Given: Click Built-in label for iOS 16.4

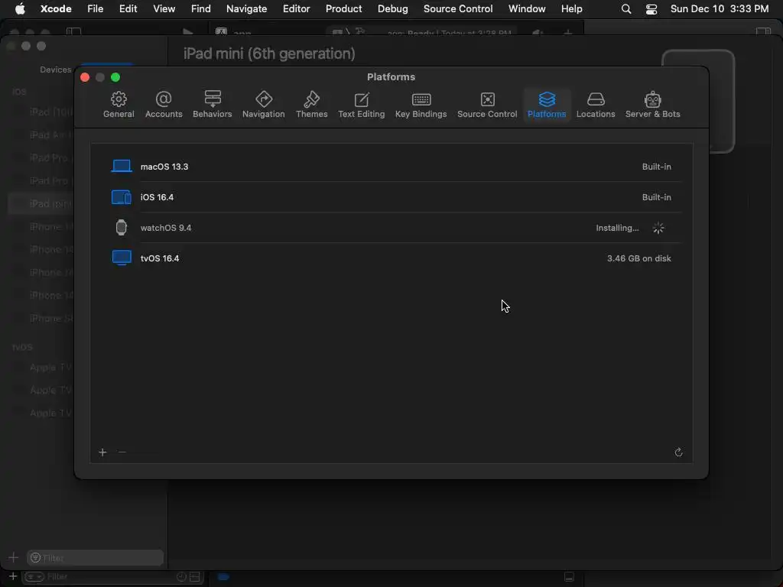Looking at the screenshot, I should pos(656,197).
